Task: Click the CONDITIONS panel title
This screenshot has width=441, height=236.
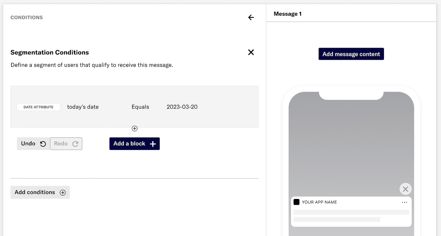Action: click(x=27, y=18)
